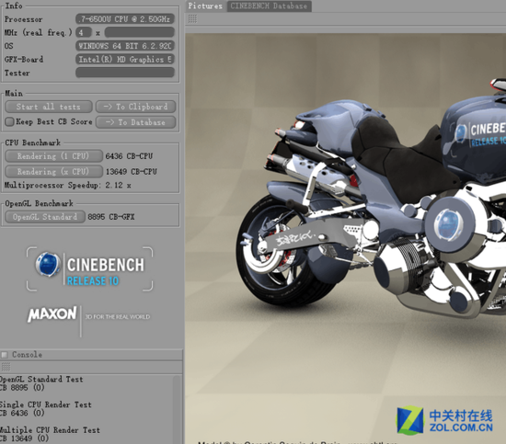Copy results with To Clipboard button
This screenshot has height=444, width=506.
click(x=136, y=107)
